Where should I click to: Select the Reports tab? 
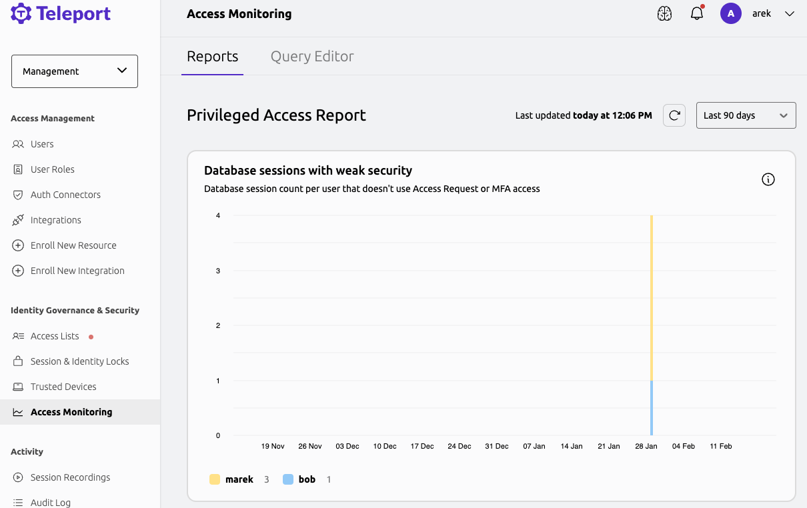tap(213, 56)
